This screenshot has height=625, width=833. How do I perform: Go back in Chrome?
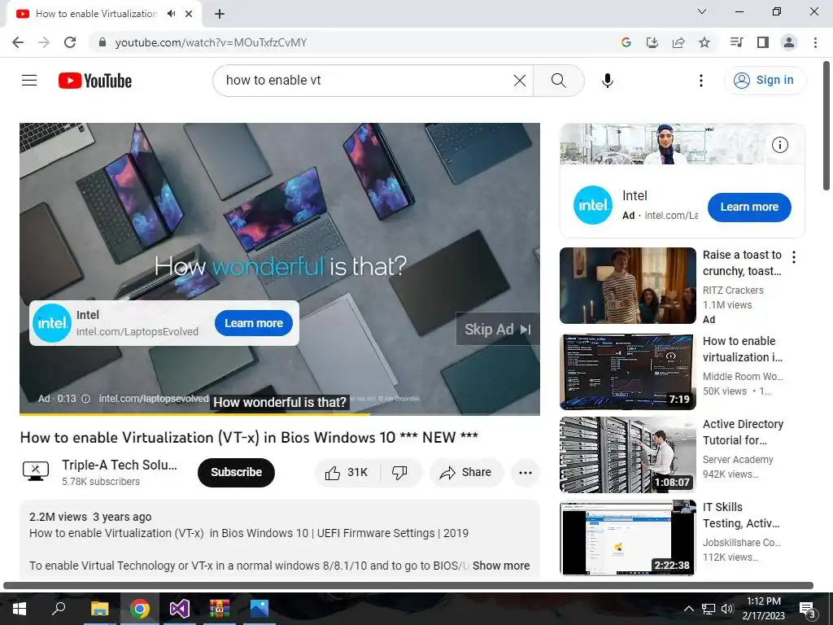click(18, 42)
